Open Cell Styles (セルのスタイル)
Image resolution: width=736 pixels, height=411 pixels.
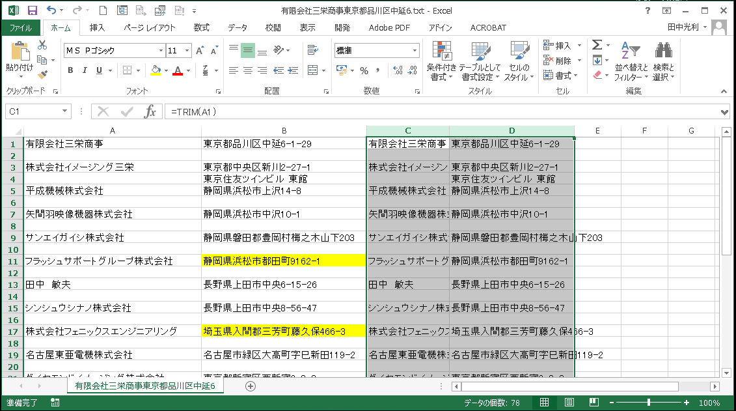(519, 61)
